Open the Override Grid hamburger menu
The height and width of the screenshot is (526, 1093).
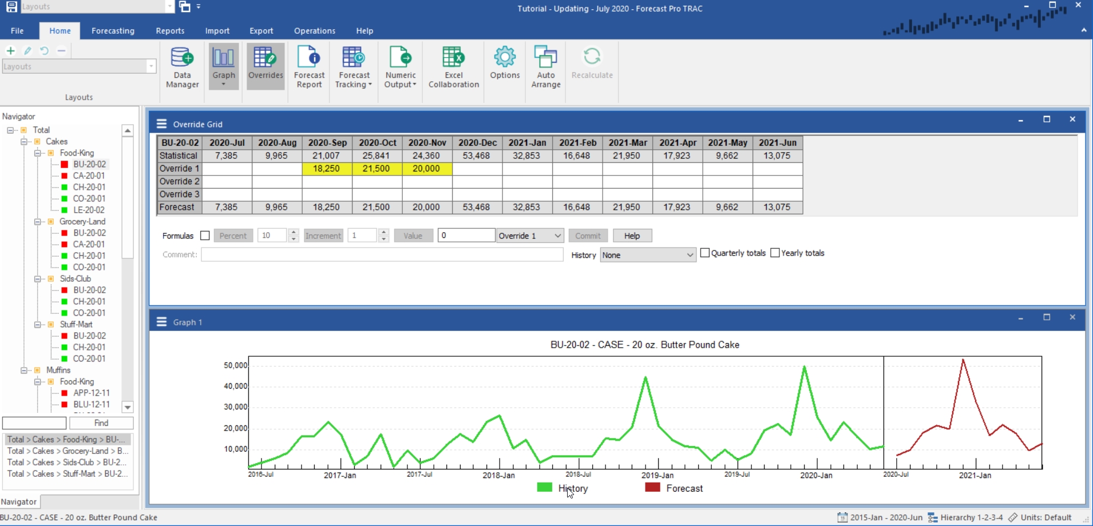[162, 123]
